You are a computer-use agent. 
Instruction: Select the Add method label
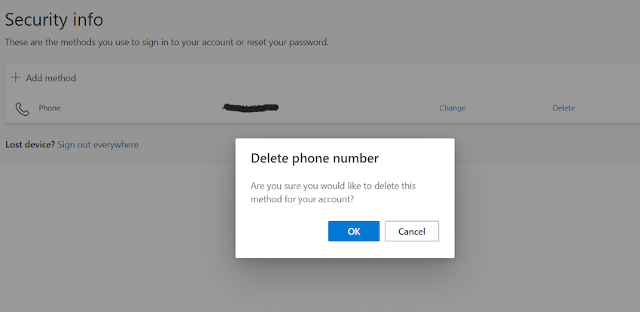pos(50,78)
